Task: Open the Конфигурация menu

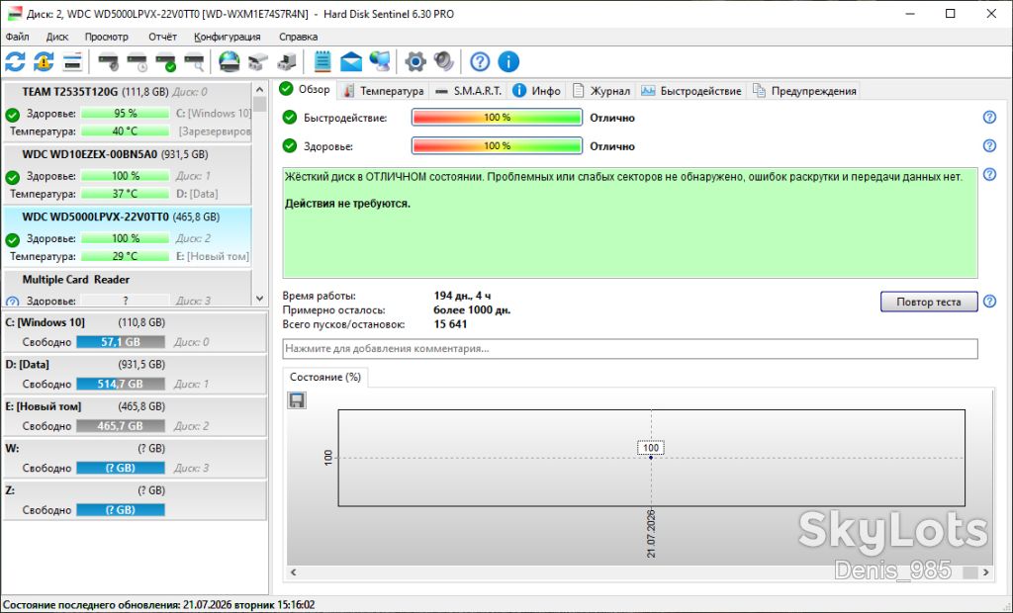Action: (x=228, y=37)
